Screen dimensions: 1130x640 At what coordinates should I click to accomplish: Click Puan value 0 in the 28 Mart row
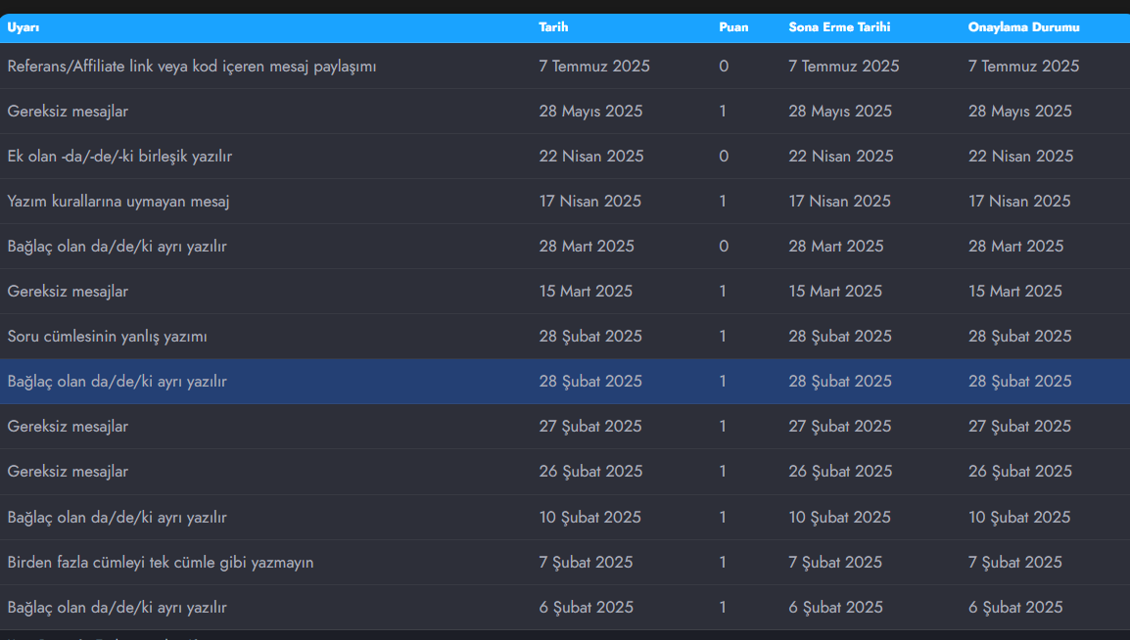pyautogui.click(x=724, y=247)
